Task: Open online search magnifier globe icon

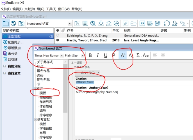Action: click(x=93, y=24)
